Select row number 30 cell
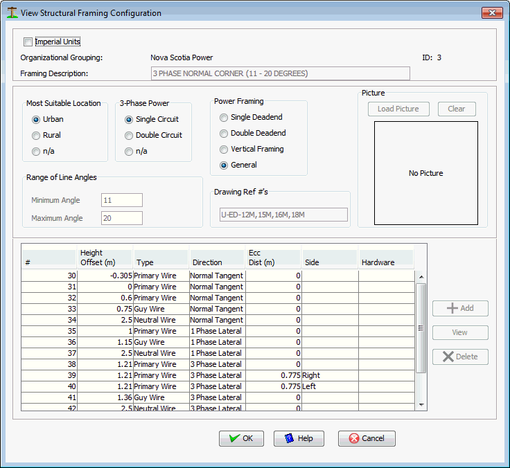The height and width of the screenshot is (468, 510). click(x=49, y=276)
